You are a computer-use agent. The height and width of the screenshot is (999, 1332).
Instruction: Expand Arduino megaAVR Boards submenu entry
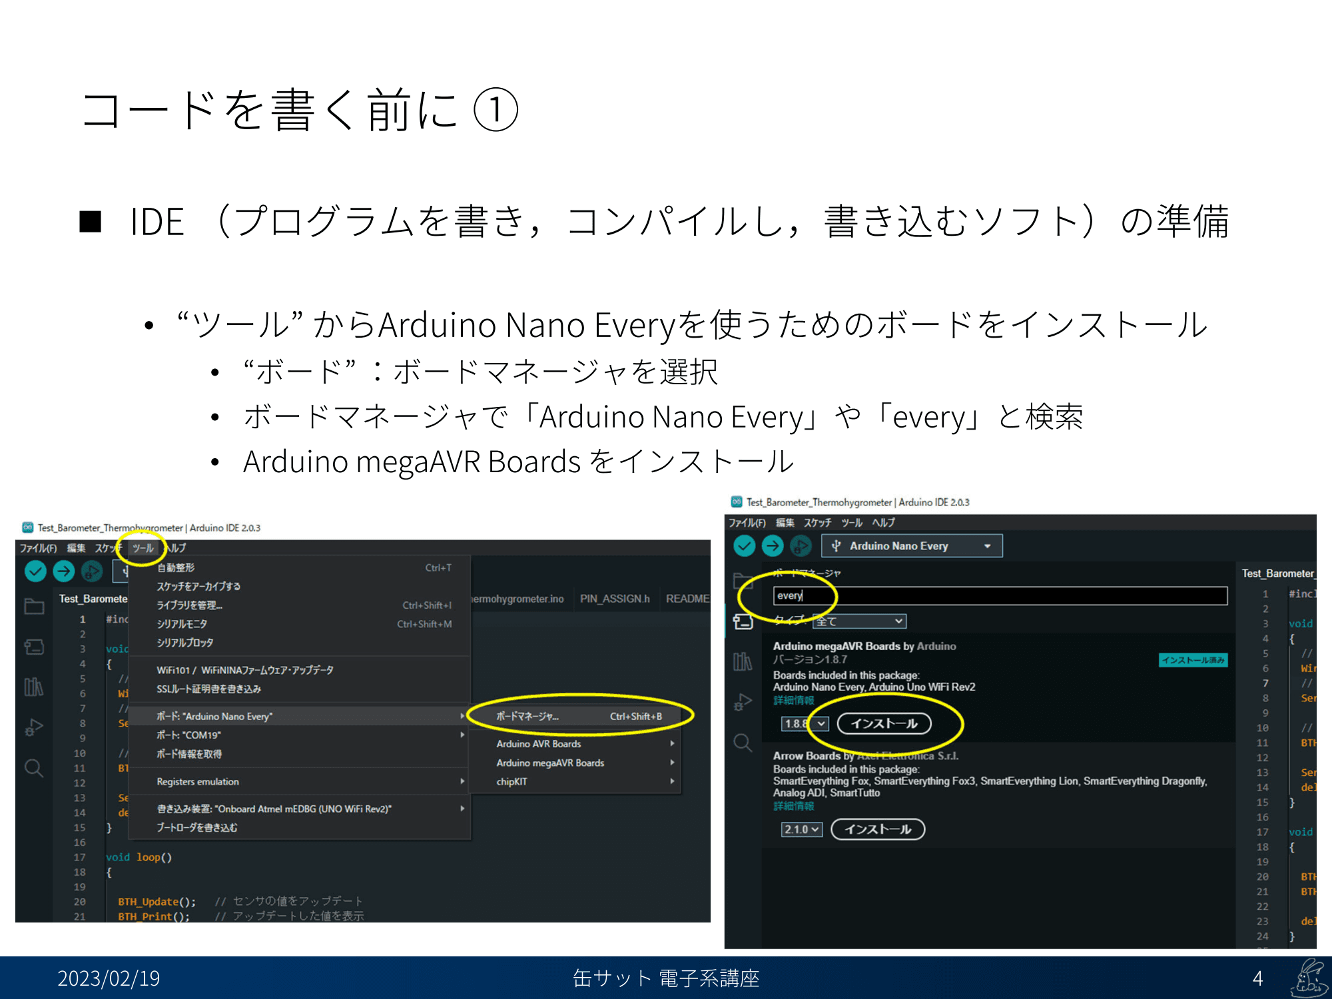(575, 763)
